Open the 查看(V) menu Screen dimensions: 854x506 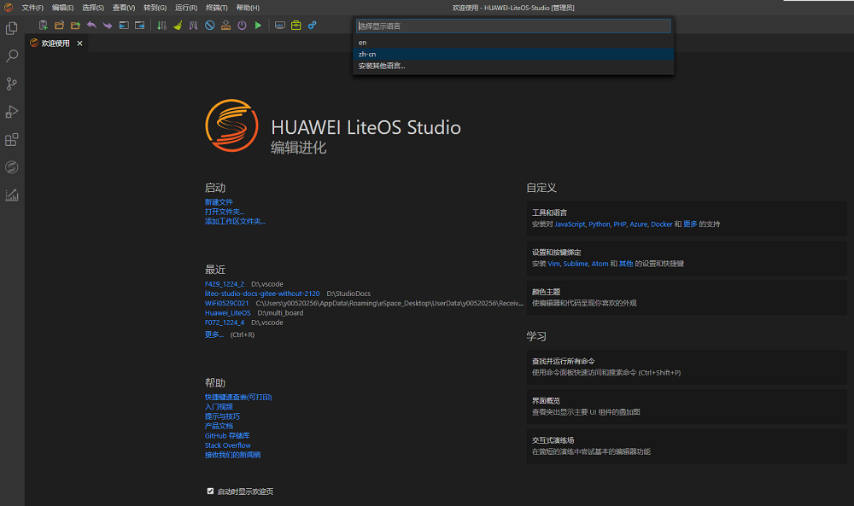coord(124,8)
